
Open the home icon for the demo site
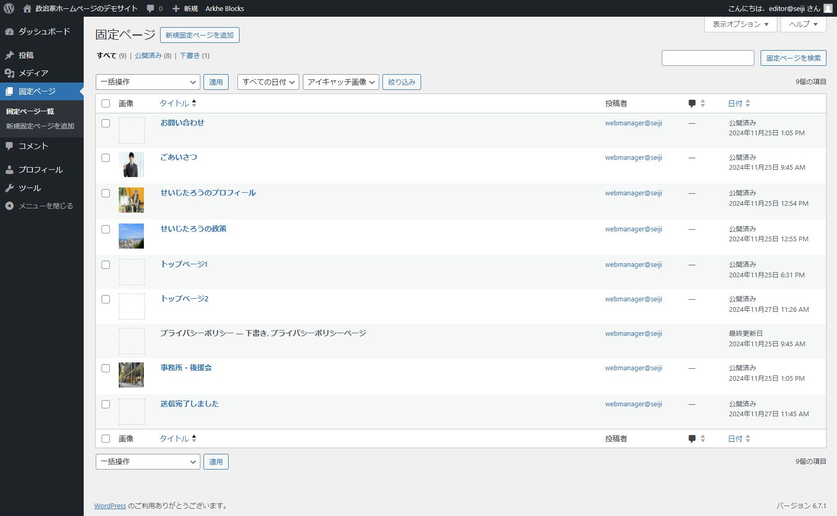point(27,8)
